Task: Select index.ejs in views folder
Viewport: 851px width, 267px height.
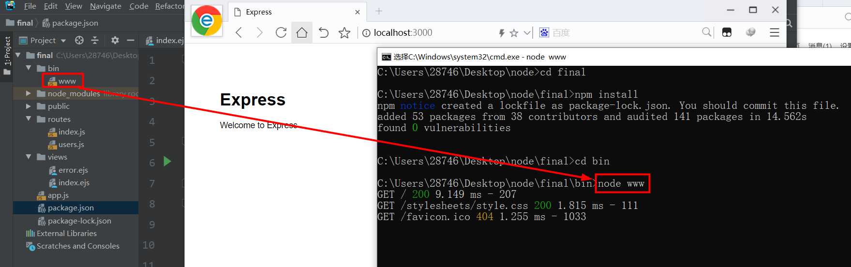Action: click(x=69, y=182)
